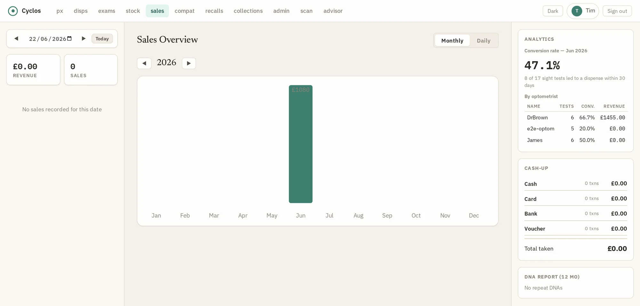
Task: Open the recalls tab
Action: [214, 11]
